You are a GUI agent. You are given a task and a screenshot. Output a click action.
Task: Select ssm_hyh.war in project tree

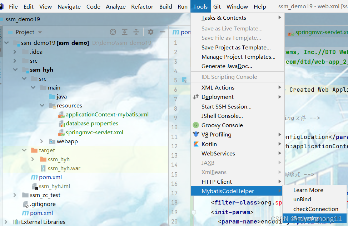64,168
